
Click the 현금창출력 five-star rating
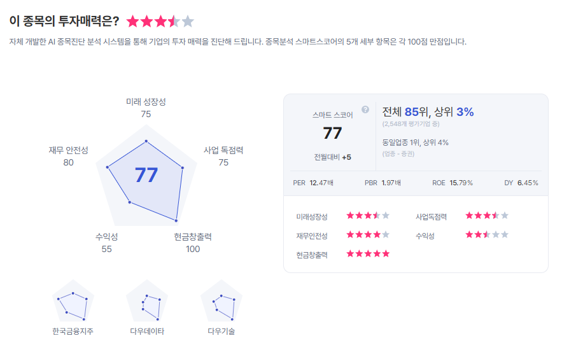367,254
